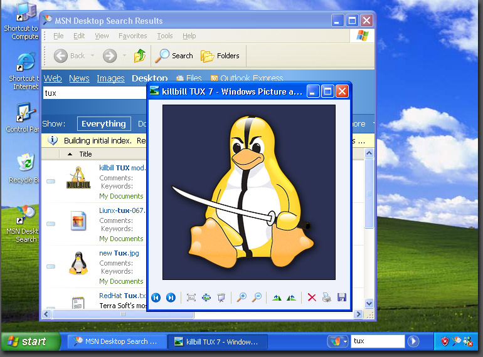Open the Help menu
This screenshot has width=483, height=357.
pyautogui.click(x=189, y=36)
